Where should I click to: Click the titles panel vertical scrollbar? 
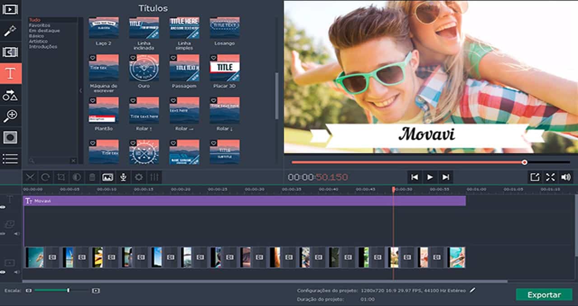click(276, 96)
